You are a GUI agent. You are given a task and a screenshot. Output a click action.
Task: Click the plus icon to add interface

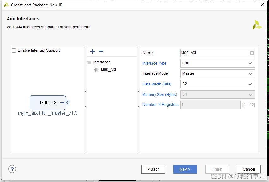click(93, 51)
